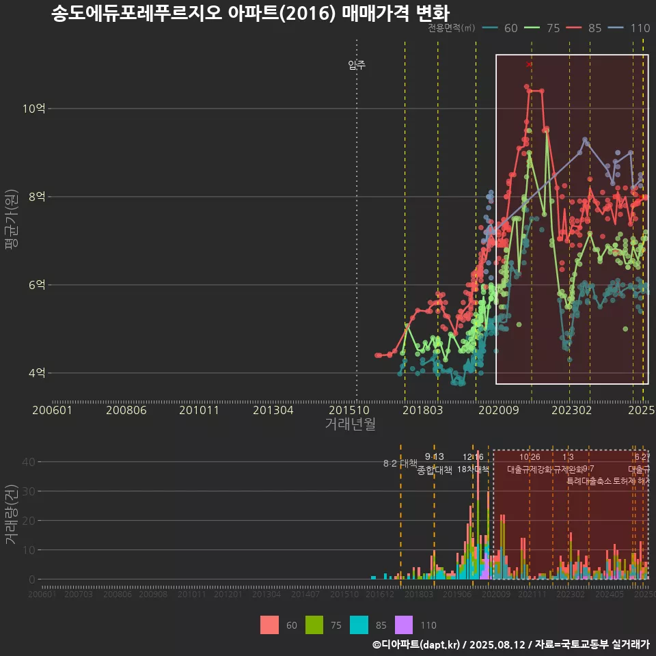Click the 8·2 대책 policy annotation
The image size is (656, 656).
[400, 463]
